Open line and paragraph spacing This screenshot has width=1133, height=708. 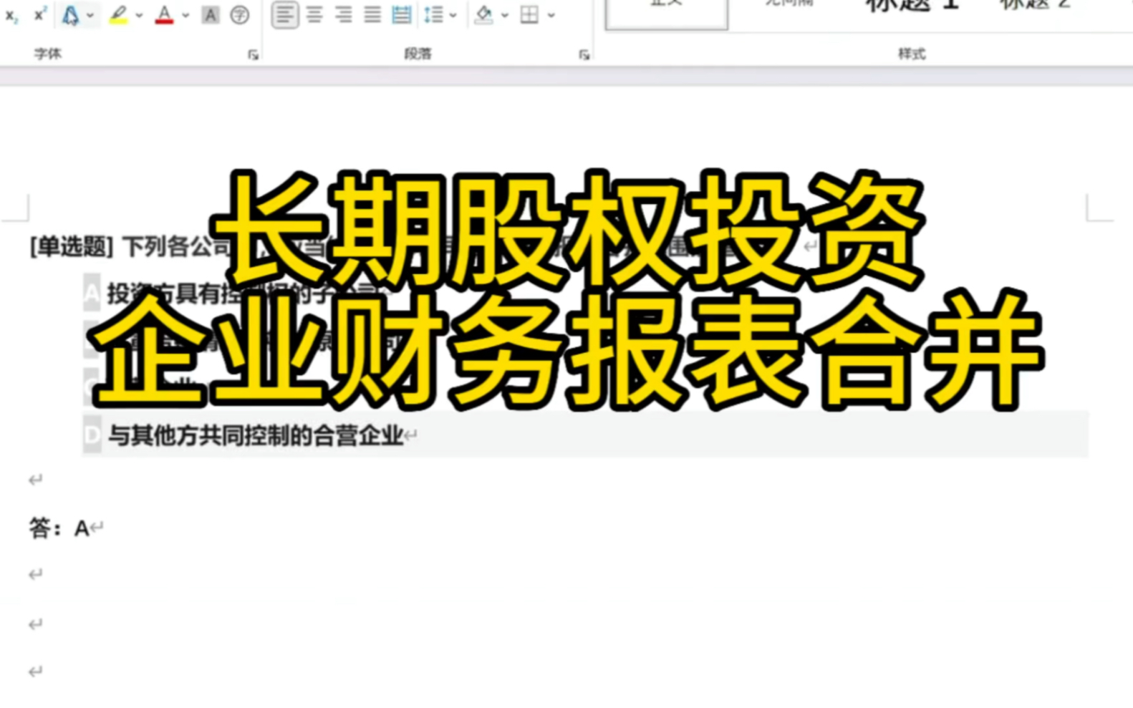[433, 14]
